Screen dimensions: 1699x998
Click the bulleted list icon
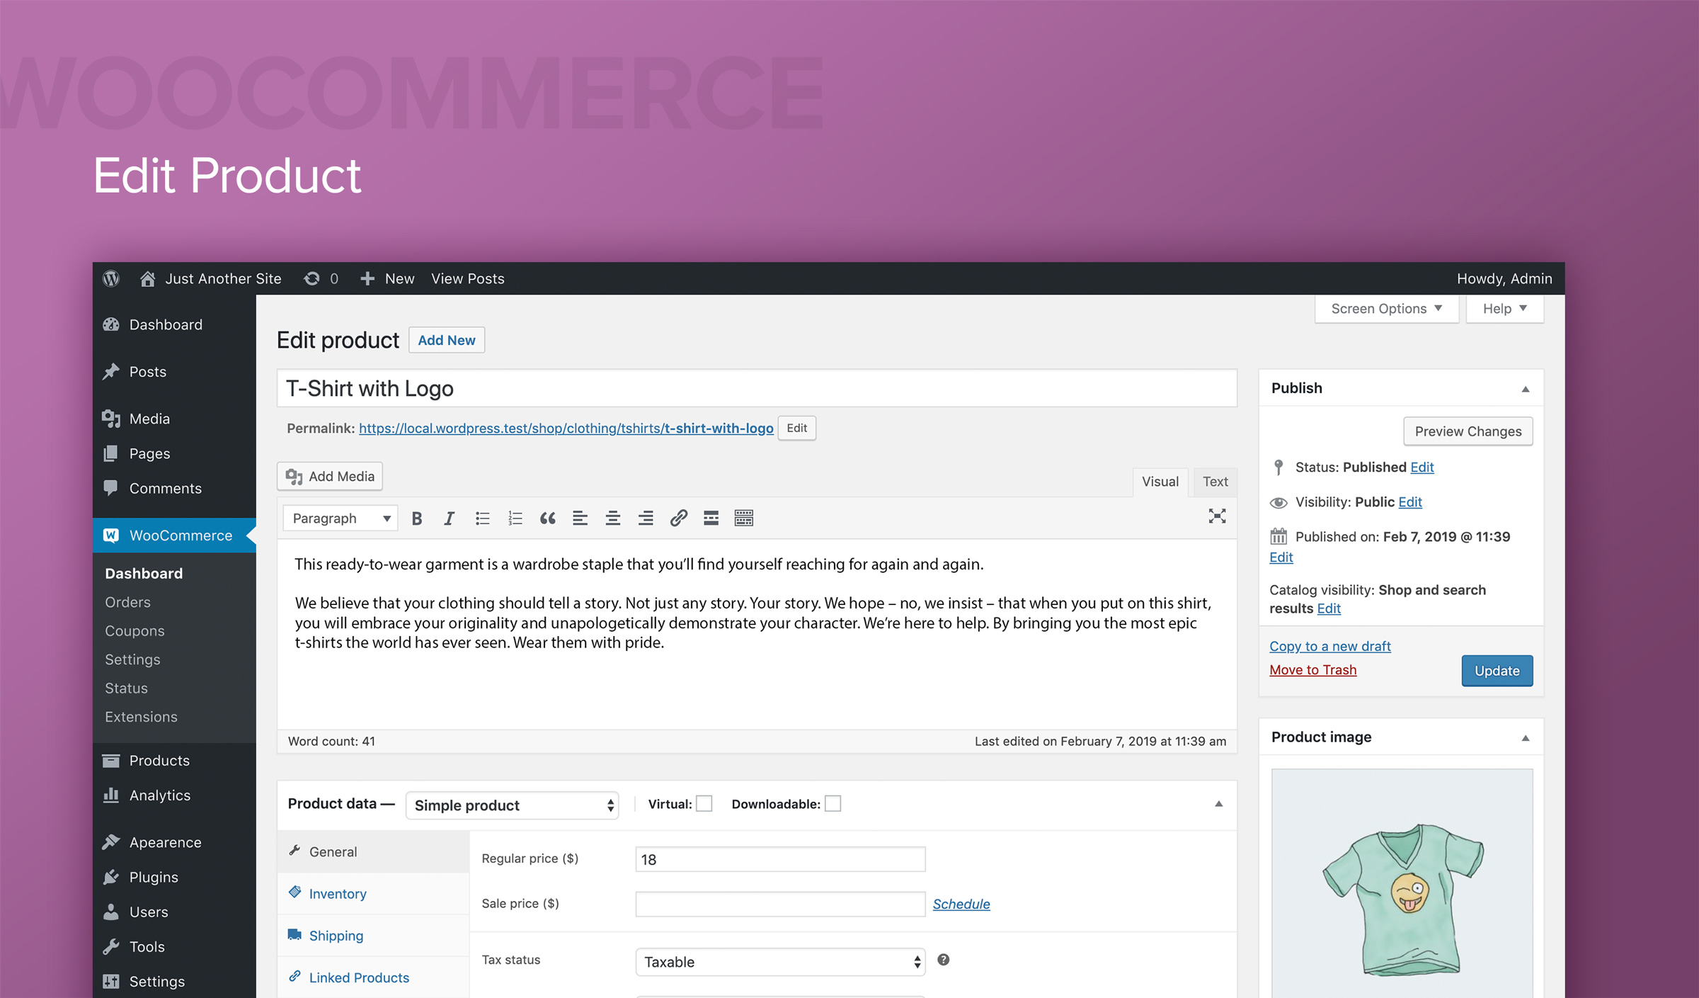[482, 518]
